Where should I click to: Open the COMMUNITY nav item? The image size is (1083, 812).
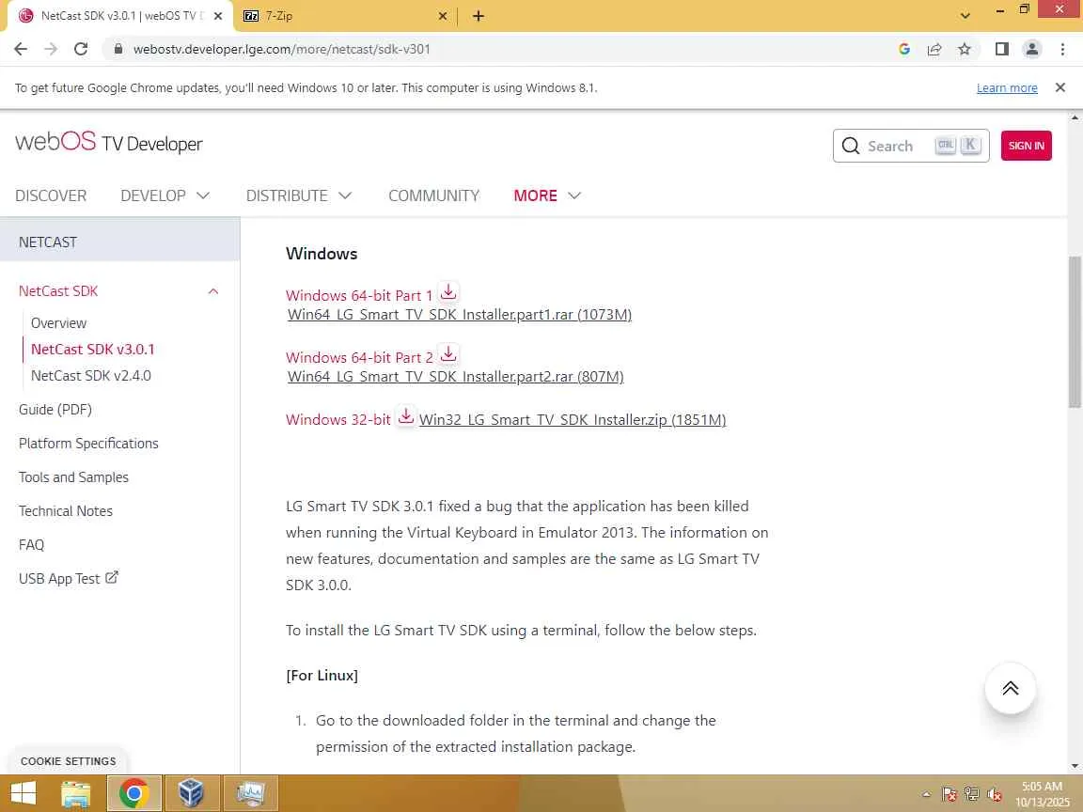click(x=433, y=195)
